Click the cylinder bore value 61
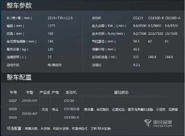The width and height of the screenshot is (185, 136). (x=167, y=41)
